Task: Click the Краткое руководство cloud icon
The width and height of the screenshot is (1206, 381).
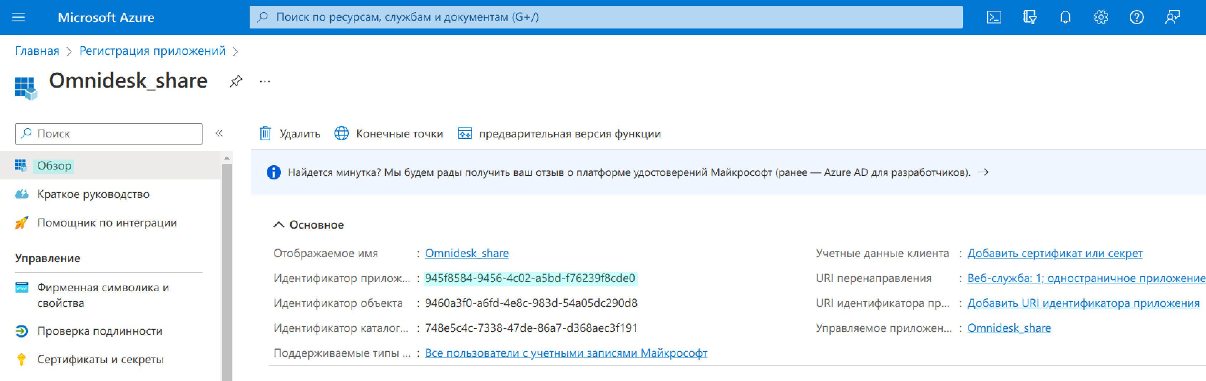Action: [x=21, y=194]
